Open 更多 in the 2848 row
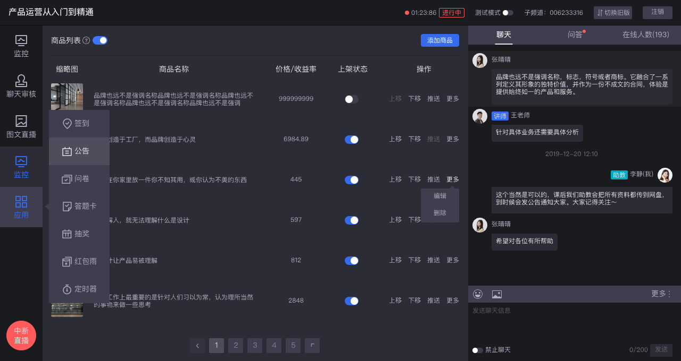Screen dimensions: 681x361 point(453,300)
